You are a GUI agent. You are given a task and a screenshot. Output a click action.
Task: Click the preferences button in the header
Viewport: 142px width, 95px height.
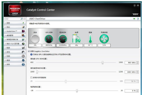135,14
